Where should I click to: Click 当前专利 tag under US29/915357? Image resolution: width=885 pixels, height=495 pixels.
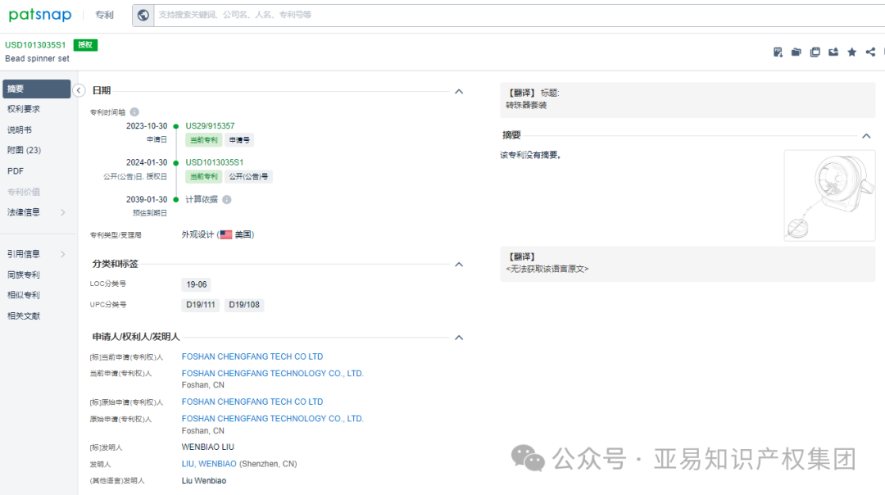[204, 140]
